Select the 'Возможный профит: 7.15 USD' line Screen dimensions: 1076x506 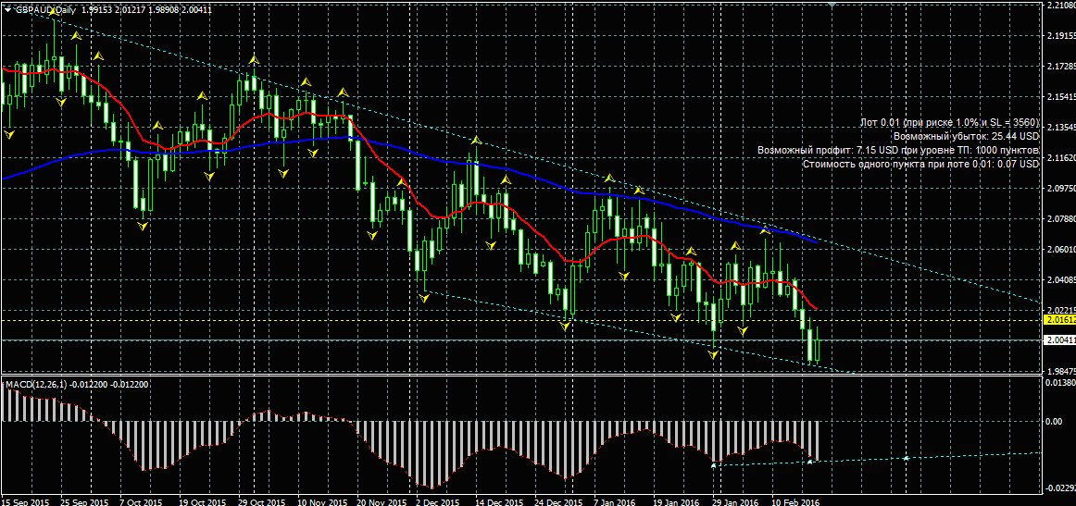click(899, 150)
